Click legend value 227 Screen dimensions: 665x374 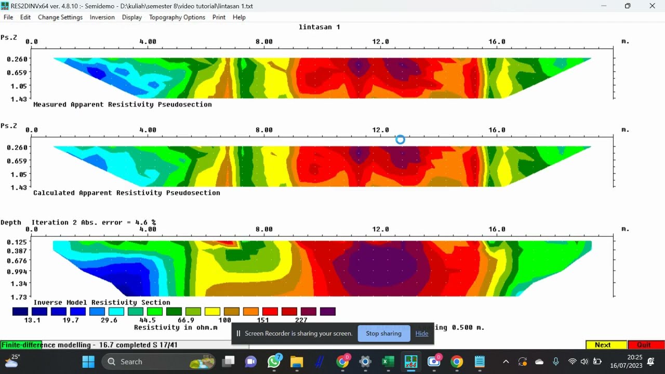(301, 320)
